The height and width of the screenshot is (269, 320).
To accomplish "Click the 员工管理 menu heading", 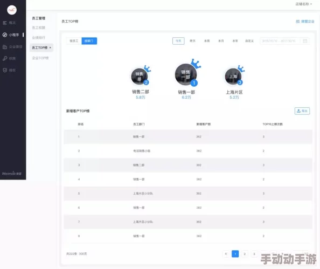I will (39, 18).
